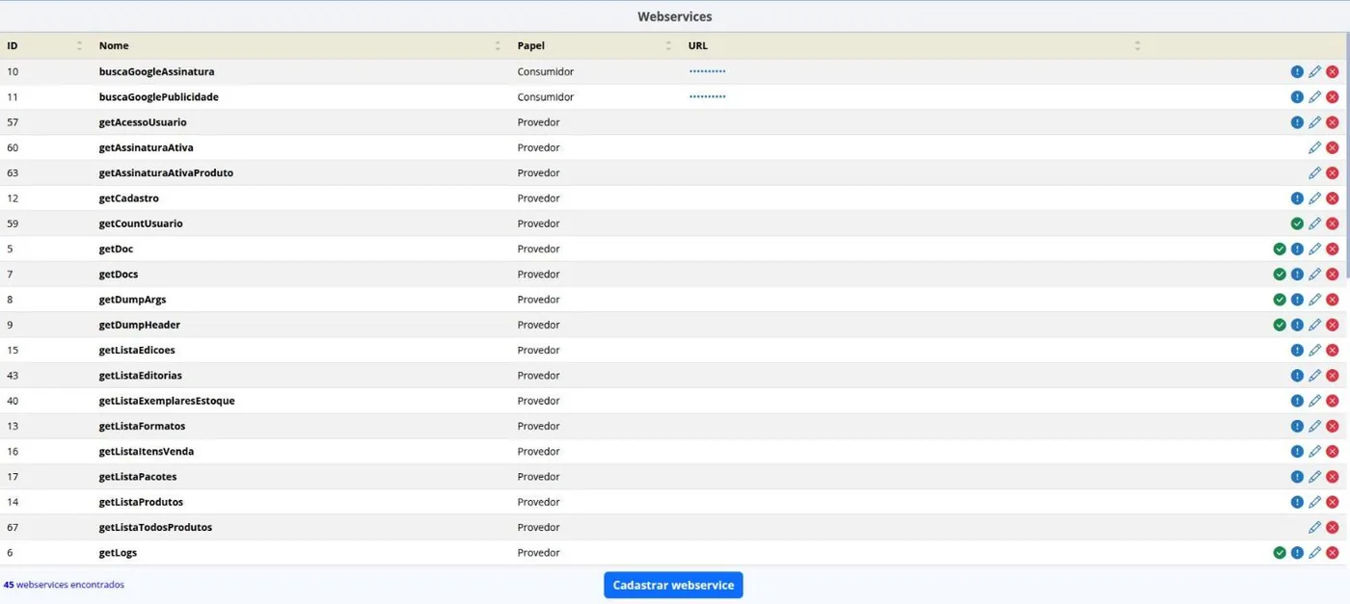Delete getAssinaturaAtivaProduto with the red X
This screenshot has height=604, width=1350.
[1333, 173]
